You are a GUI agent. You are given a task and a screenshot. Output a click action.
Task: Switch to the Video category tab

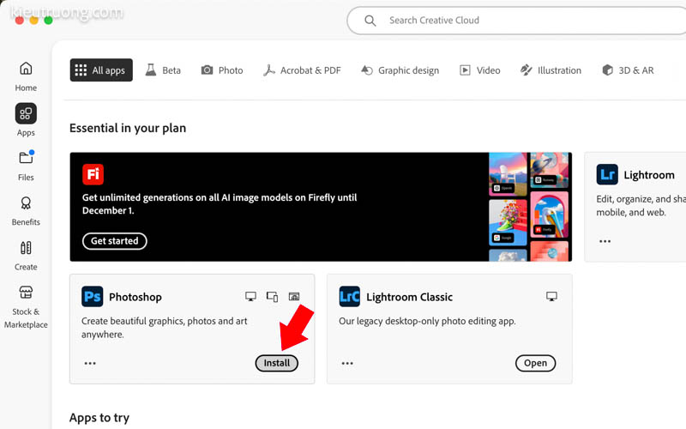pos(480,70)
